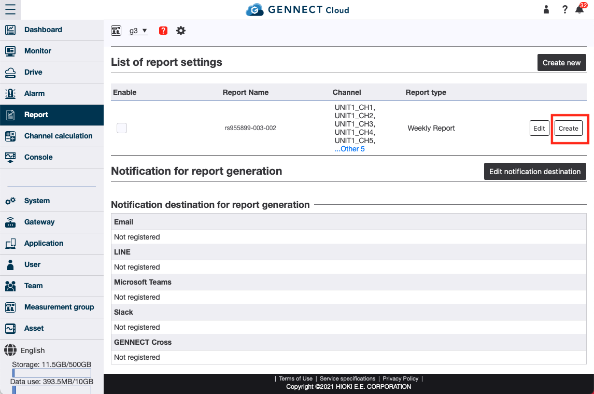Click the Report type column header

pyautogui.click(x=426, y=92)
